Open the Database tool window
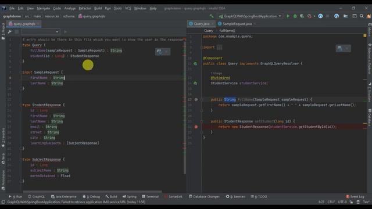Screen dimensions: 372x209 click(x=370, y=117)
